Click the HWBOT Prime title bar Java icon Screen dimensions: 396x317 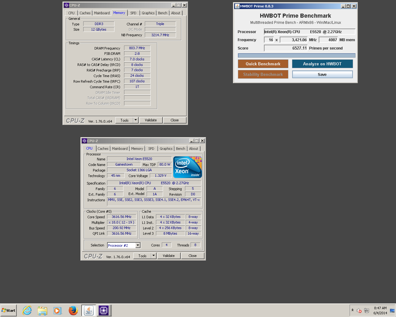[237, 6]
